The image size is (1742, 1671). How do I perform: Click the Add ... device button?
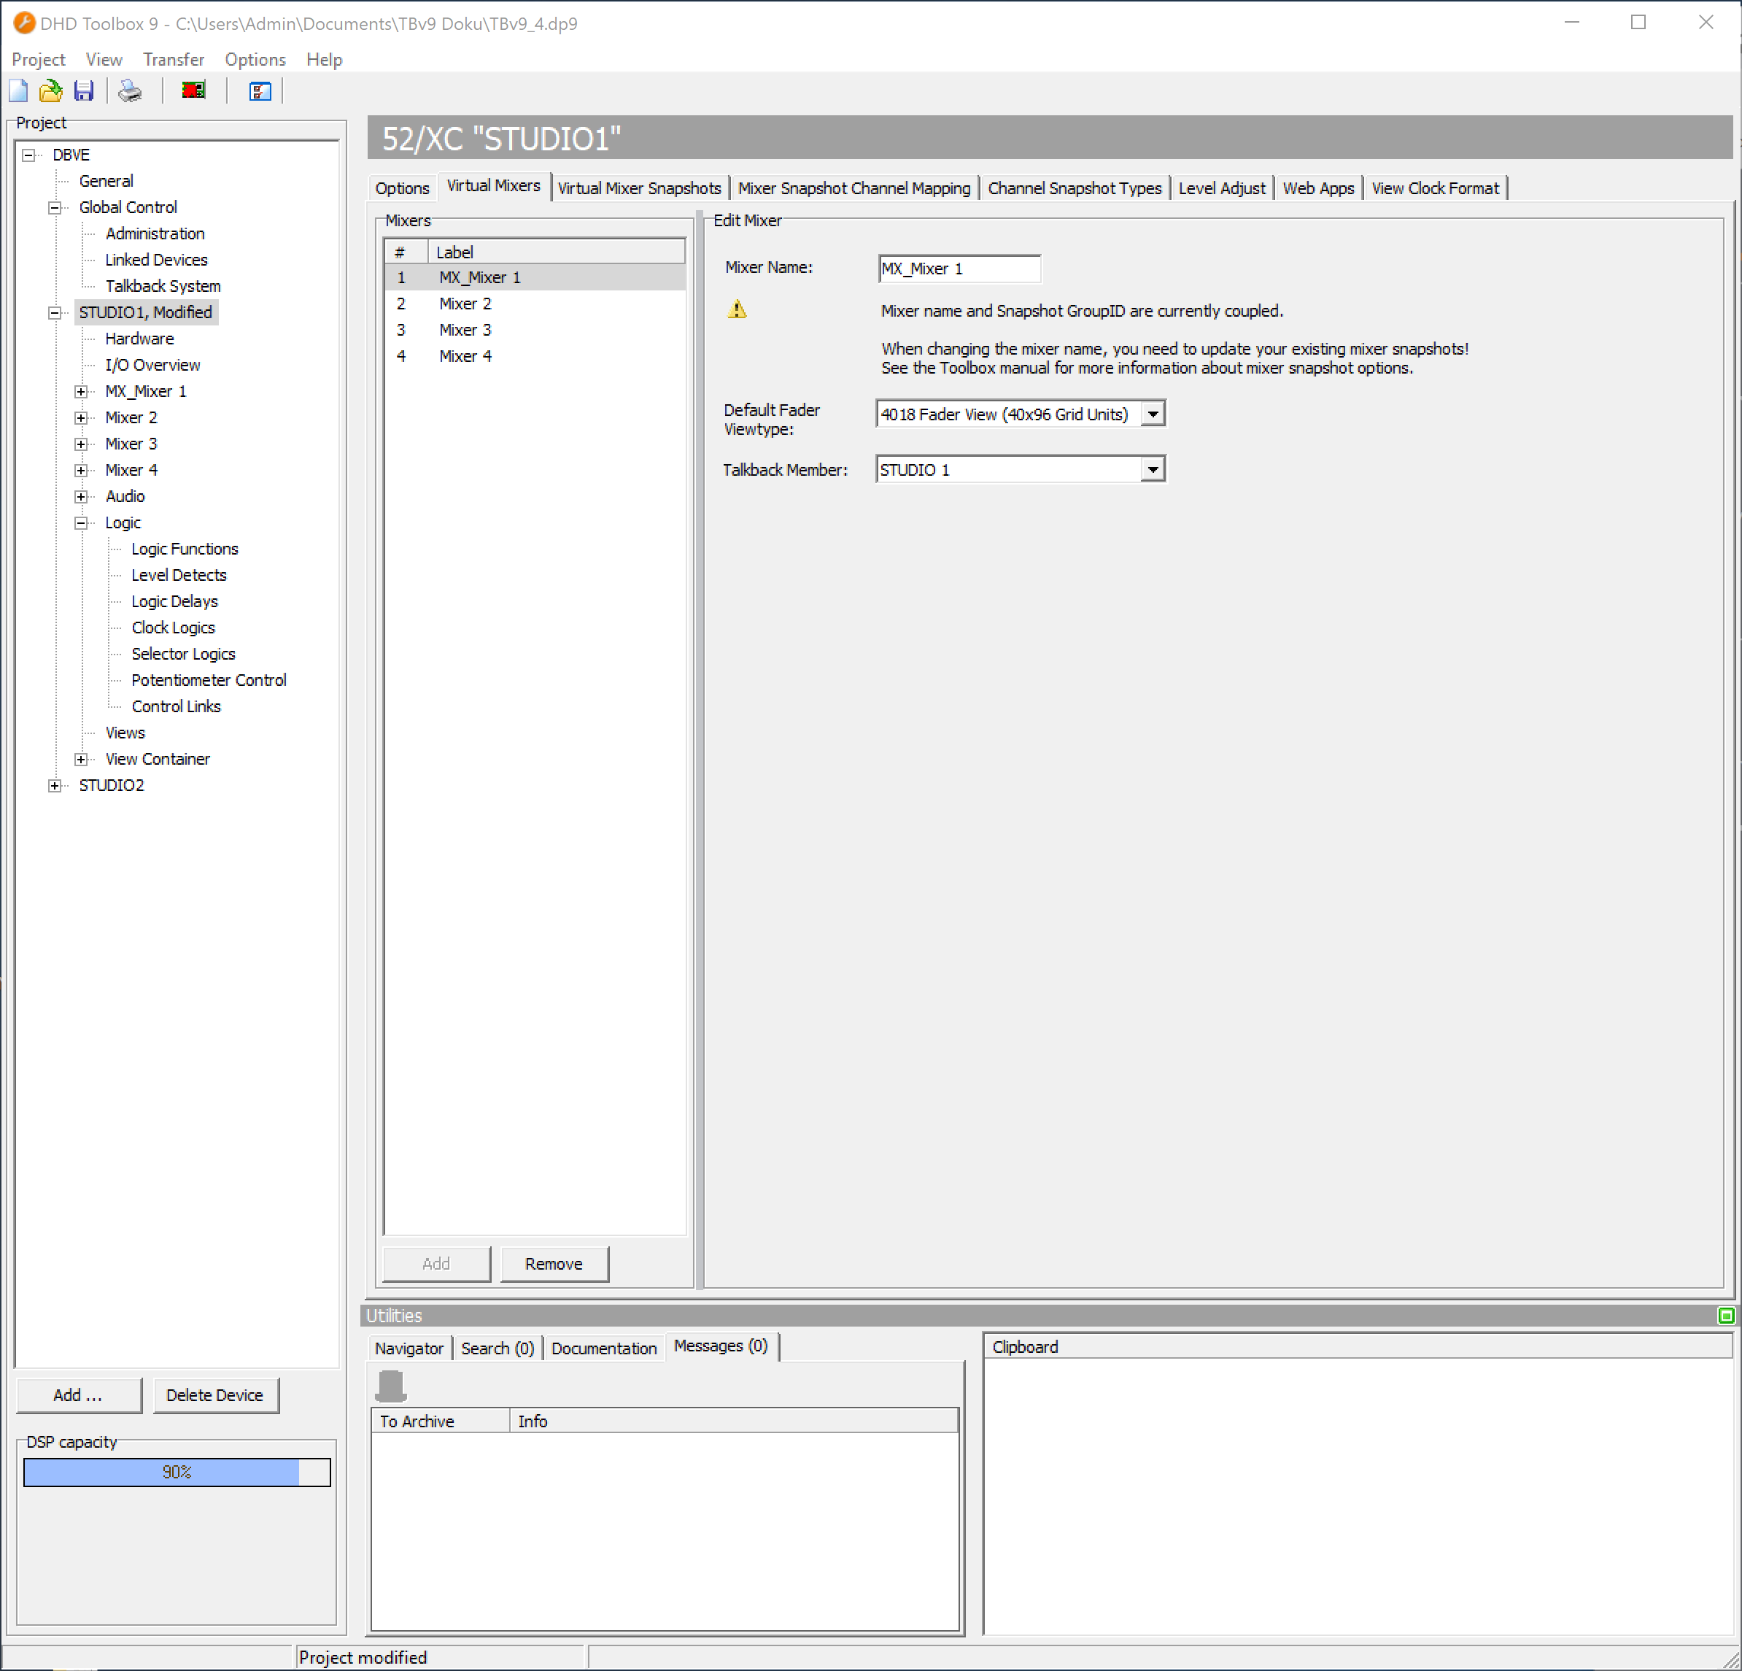pos(78,1394)
